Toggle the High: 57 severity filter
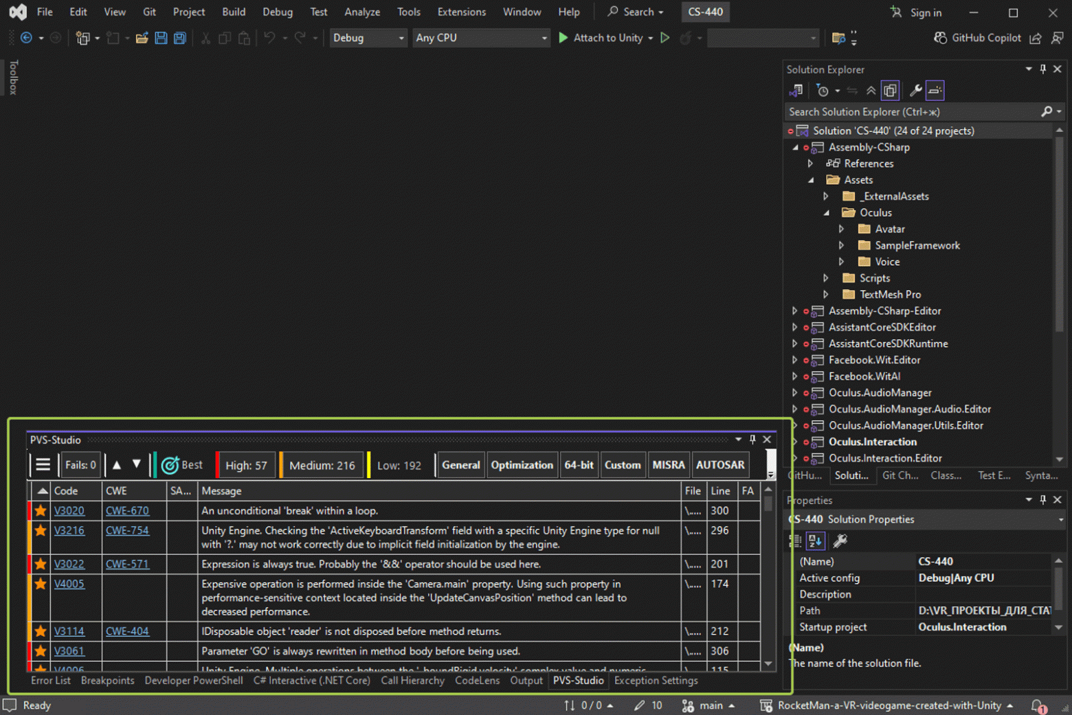Screen dimensions: 1072x715 pos(246,465)
